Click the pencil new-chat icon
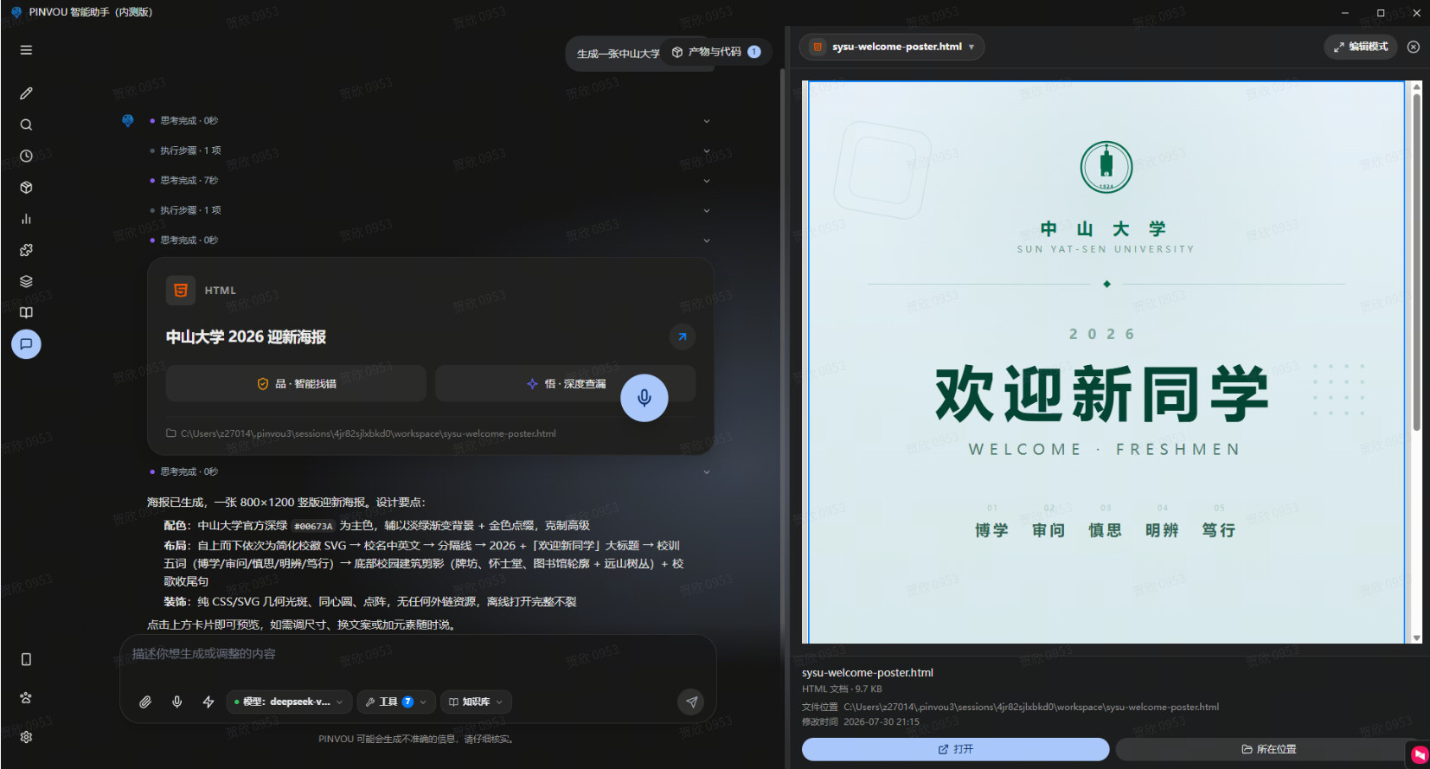The height and width of the screenshot is (769, 1430). pyautogui.click(x=26, y=93)
